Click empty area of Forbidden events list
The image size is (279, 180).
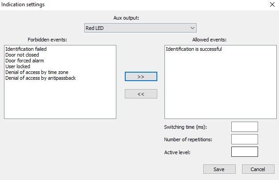(60, 100)
